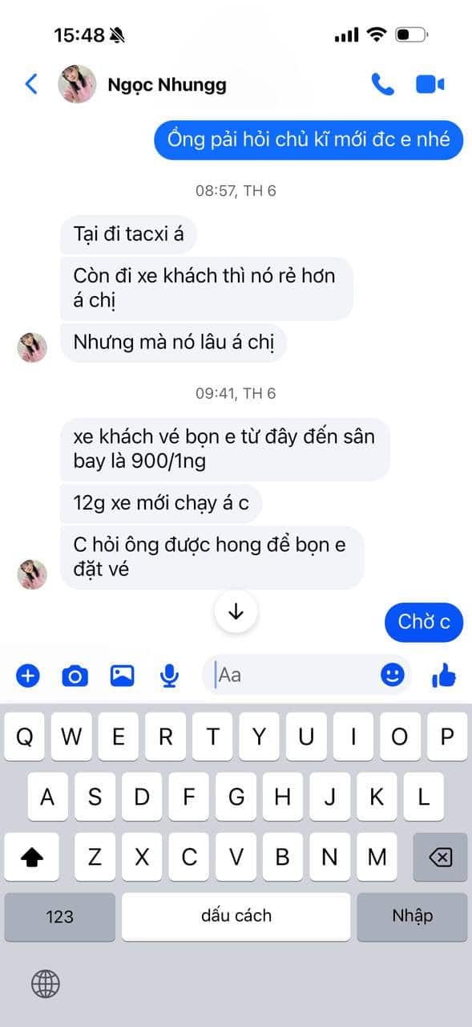
Task: Tap the back arrow to leave chat
Action: (x=31, y=84)
